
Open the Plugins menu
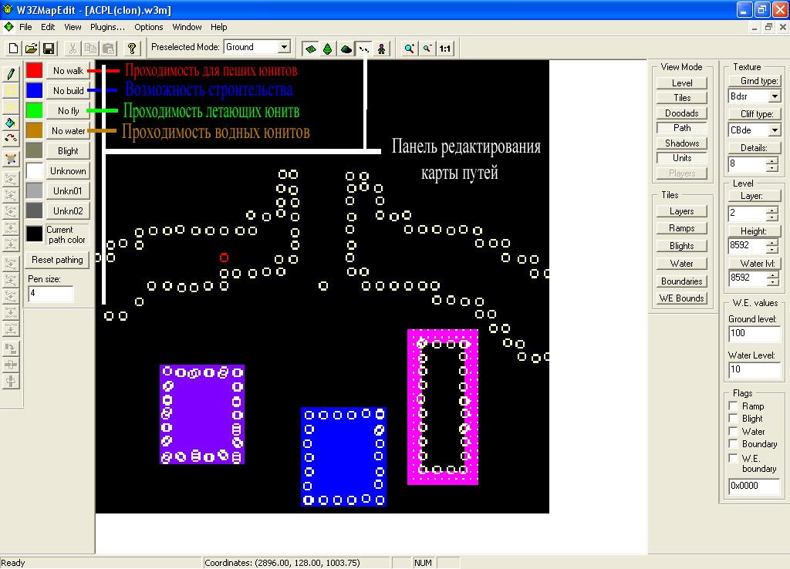coord(107,27)
